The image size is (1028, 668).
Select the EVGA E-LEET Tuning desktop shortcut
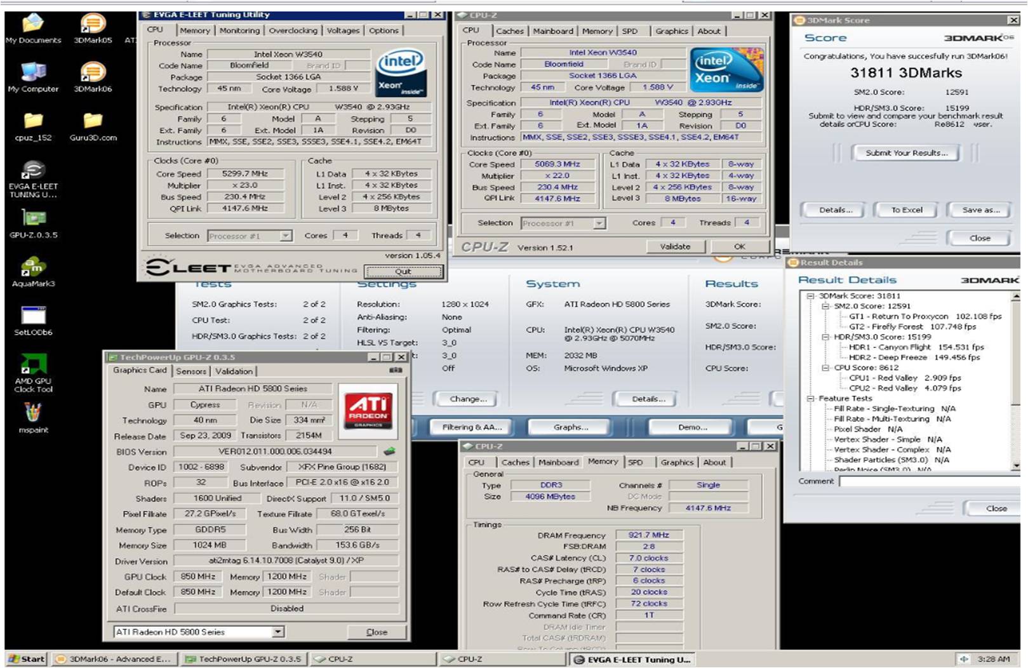(33, 180)
